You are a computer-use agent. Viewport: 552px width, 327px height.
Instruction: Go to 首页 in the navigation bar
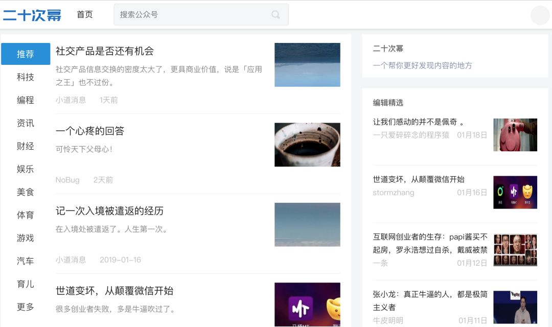click(x=85, y=14)
